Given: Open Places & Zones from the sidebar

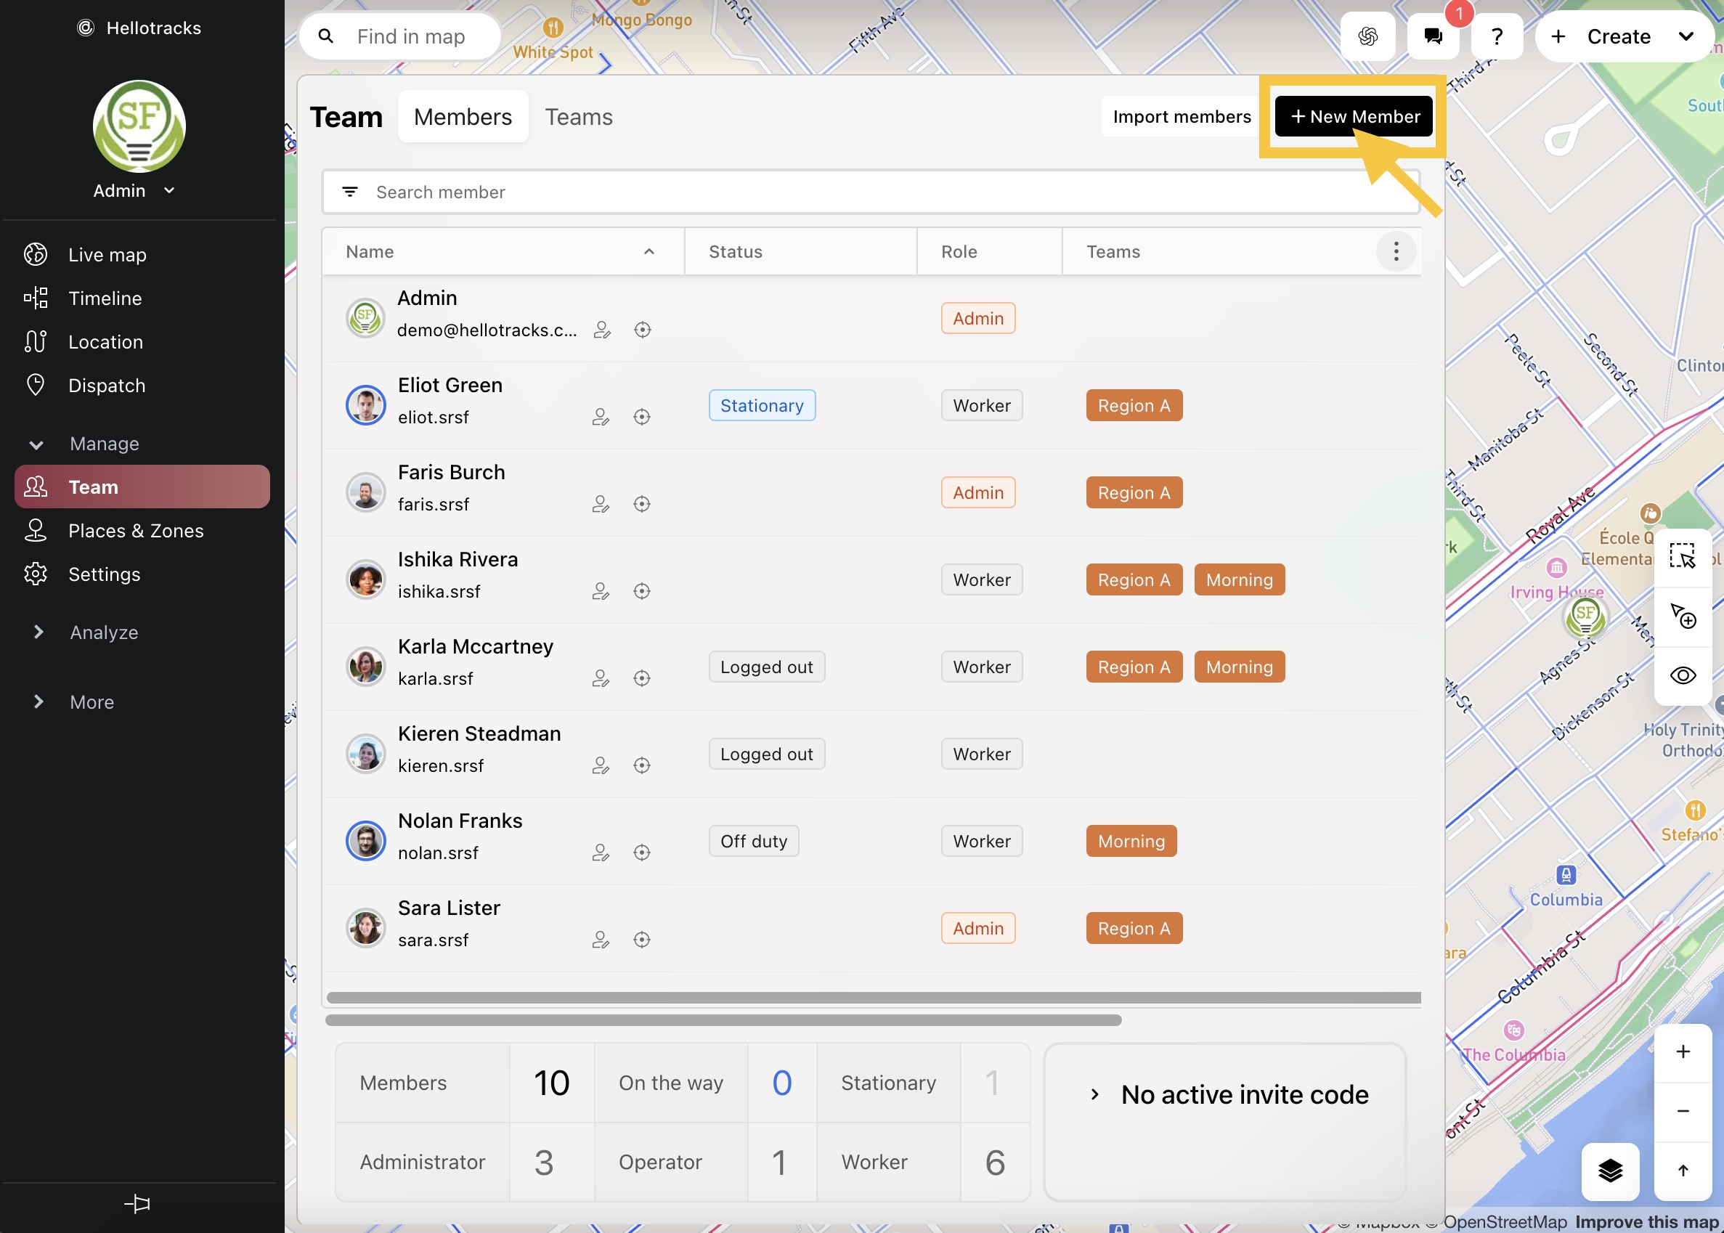Looking at the screenshot, I should click(x=135, y=531).
